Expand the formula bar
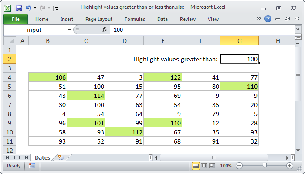The image size is (305, 174). click(x=298, y=30)
